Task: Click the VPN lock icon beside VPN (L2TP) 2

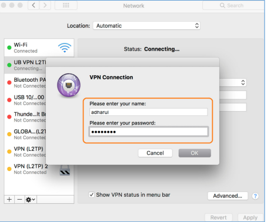Action: click(65, 170)
